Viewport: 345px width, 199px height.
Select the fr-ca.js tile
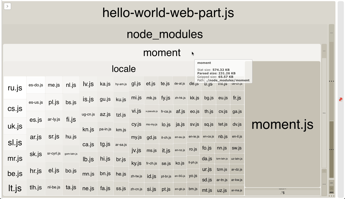click(166, 111)
